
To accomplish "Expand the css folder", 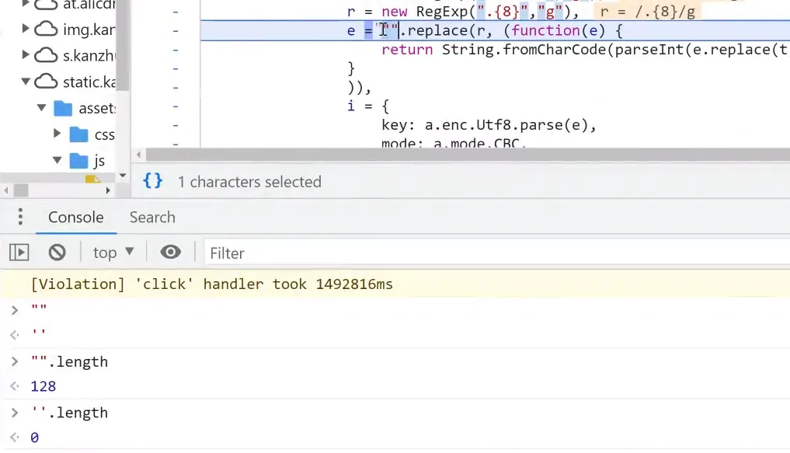I will click(x=57, y=134).
